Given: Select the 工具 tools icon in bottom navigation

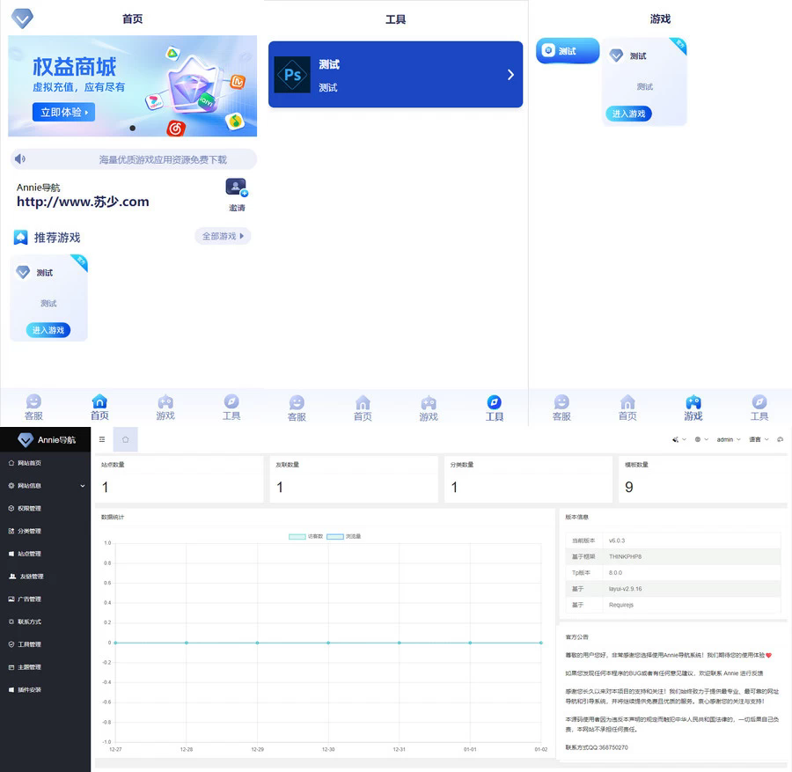Looking at the screenshot, I should 231,403.
